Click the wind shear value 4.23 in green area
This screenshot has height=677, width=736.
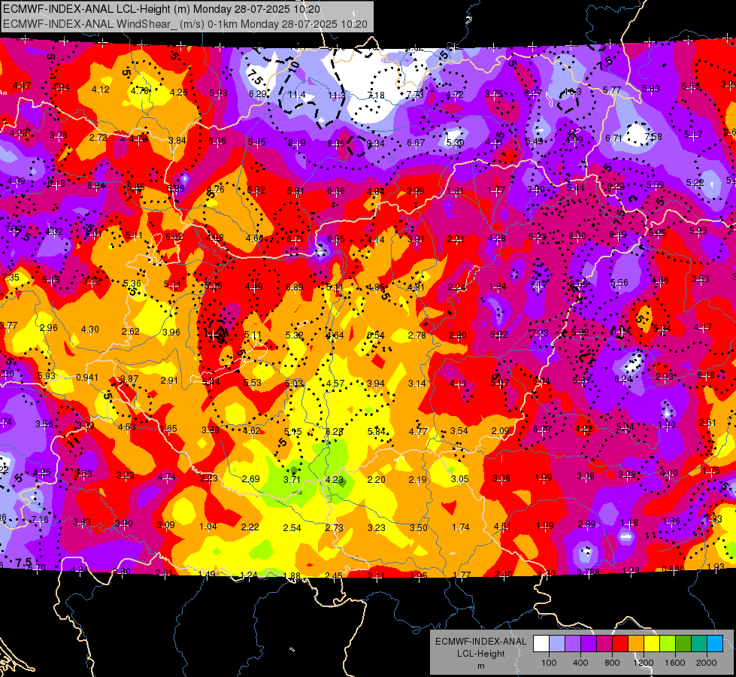point(335,480)
